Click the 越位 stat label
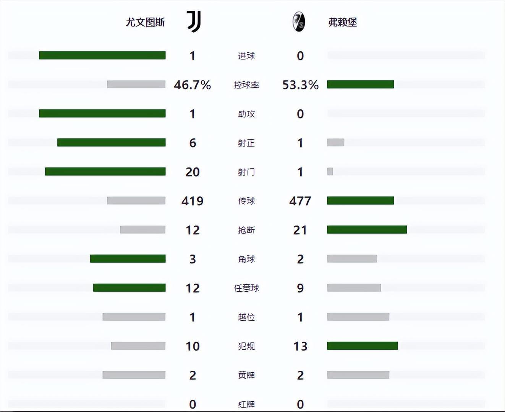The width and height of the screenshot is (505, 412). 246,317
